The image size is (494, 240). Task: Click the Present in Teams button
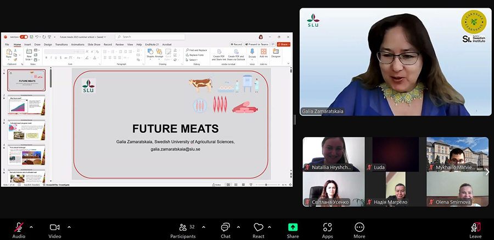point(257,44)
